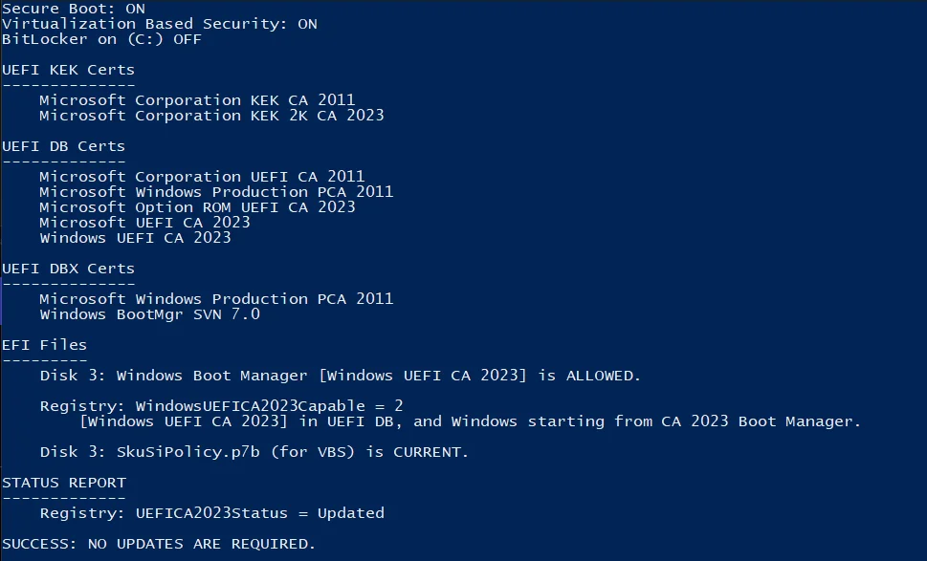Click 'Windows UEFI CA 2023' under DB Certs
Screen dimensions: 927x561
point(135,238)
